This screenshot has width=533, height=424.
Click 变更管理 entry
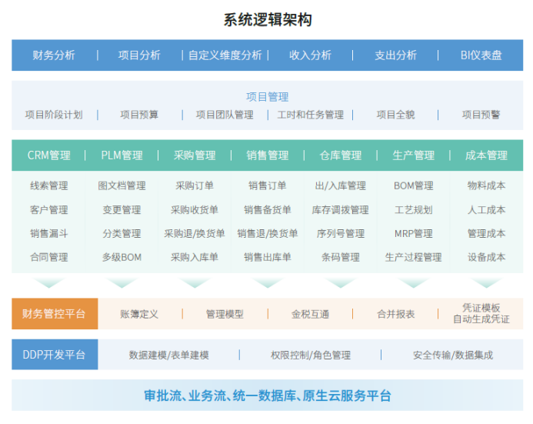pyautogui.click(x=122, y=210)
